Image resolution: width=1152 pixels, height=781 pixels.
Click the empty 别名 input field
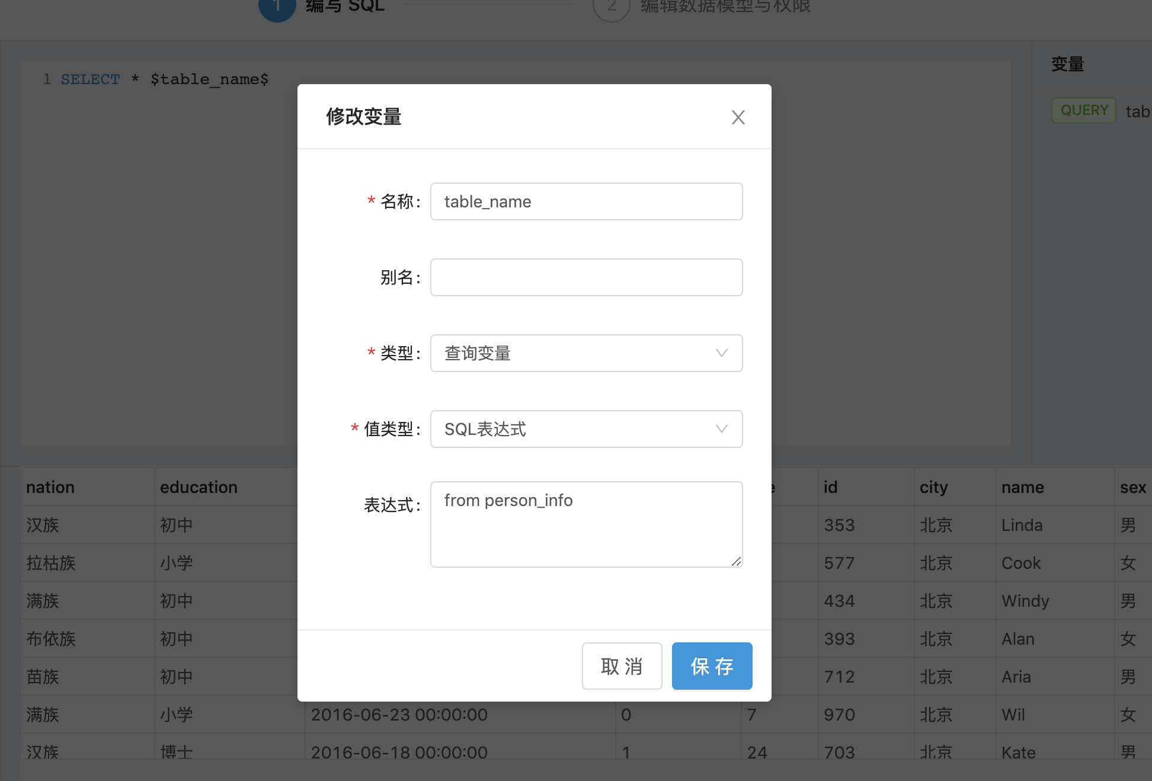pyautogui.click(x=585, y=277)
